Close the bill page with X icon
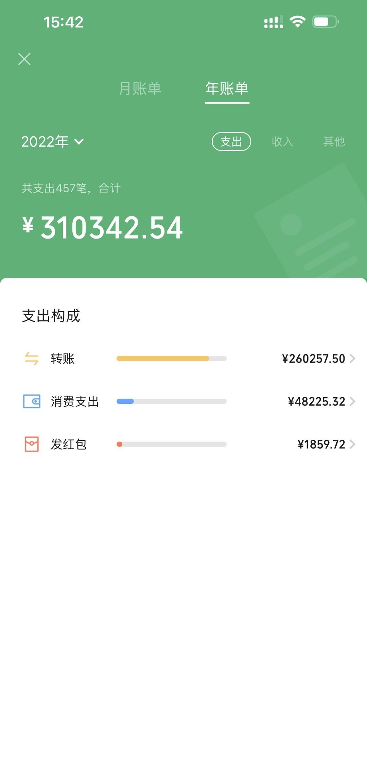Screen dimensions: 367x772 [x=24, y=59]
